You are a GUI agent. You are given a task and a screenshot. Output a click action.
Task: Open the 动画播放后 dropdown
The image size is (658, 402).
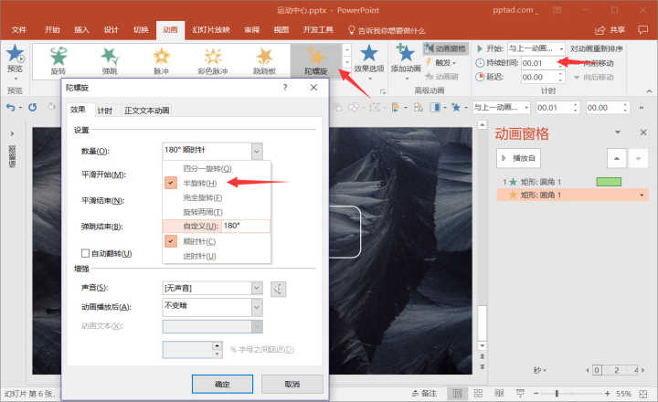[x=257, y=307]
